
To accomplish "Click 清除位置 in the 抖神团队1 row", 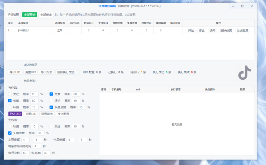I will coord(226,30).
